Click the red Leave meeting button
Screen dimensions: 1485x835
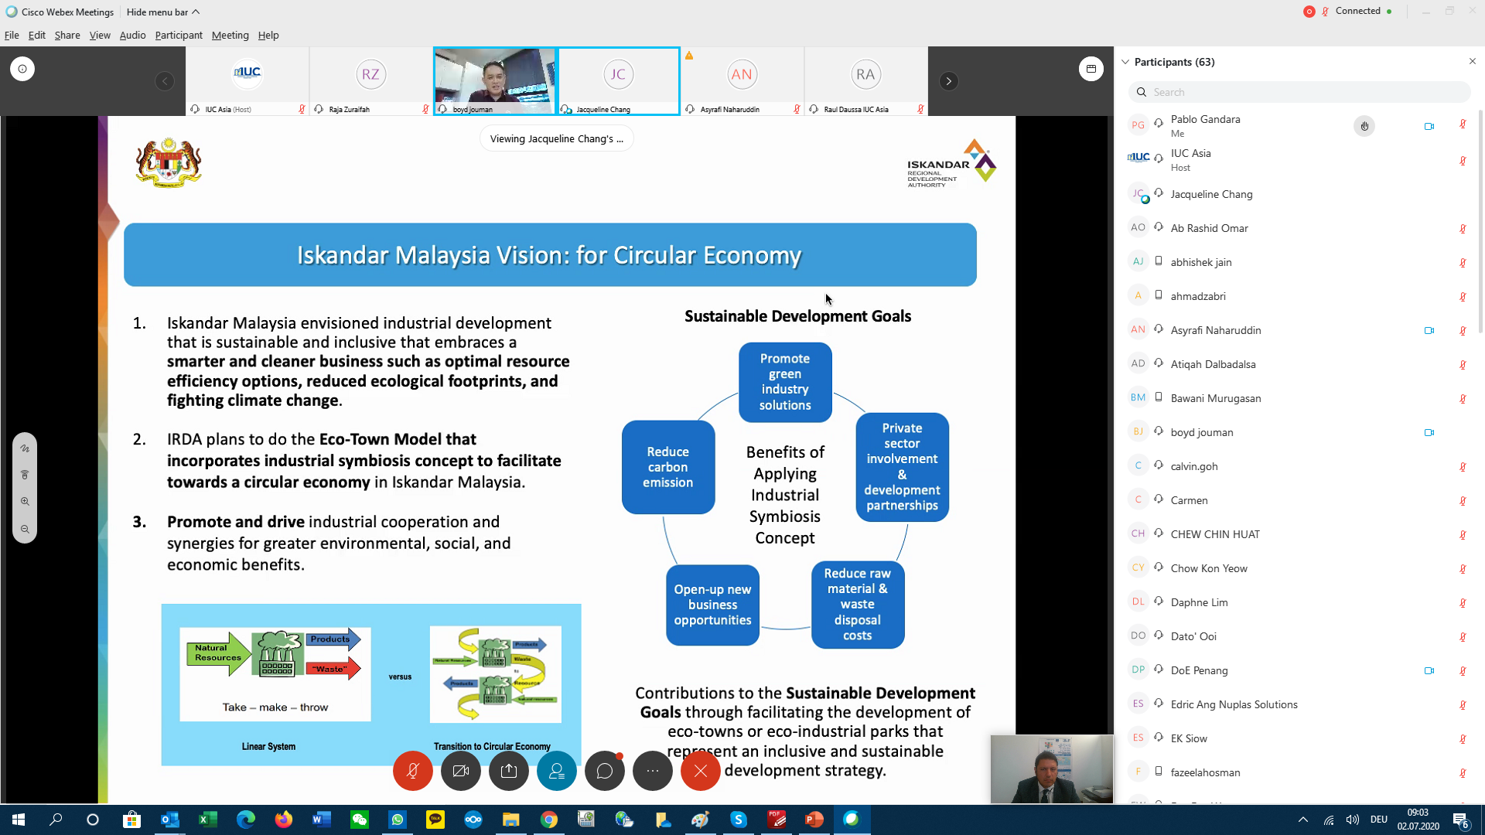coord(700,771)
